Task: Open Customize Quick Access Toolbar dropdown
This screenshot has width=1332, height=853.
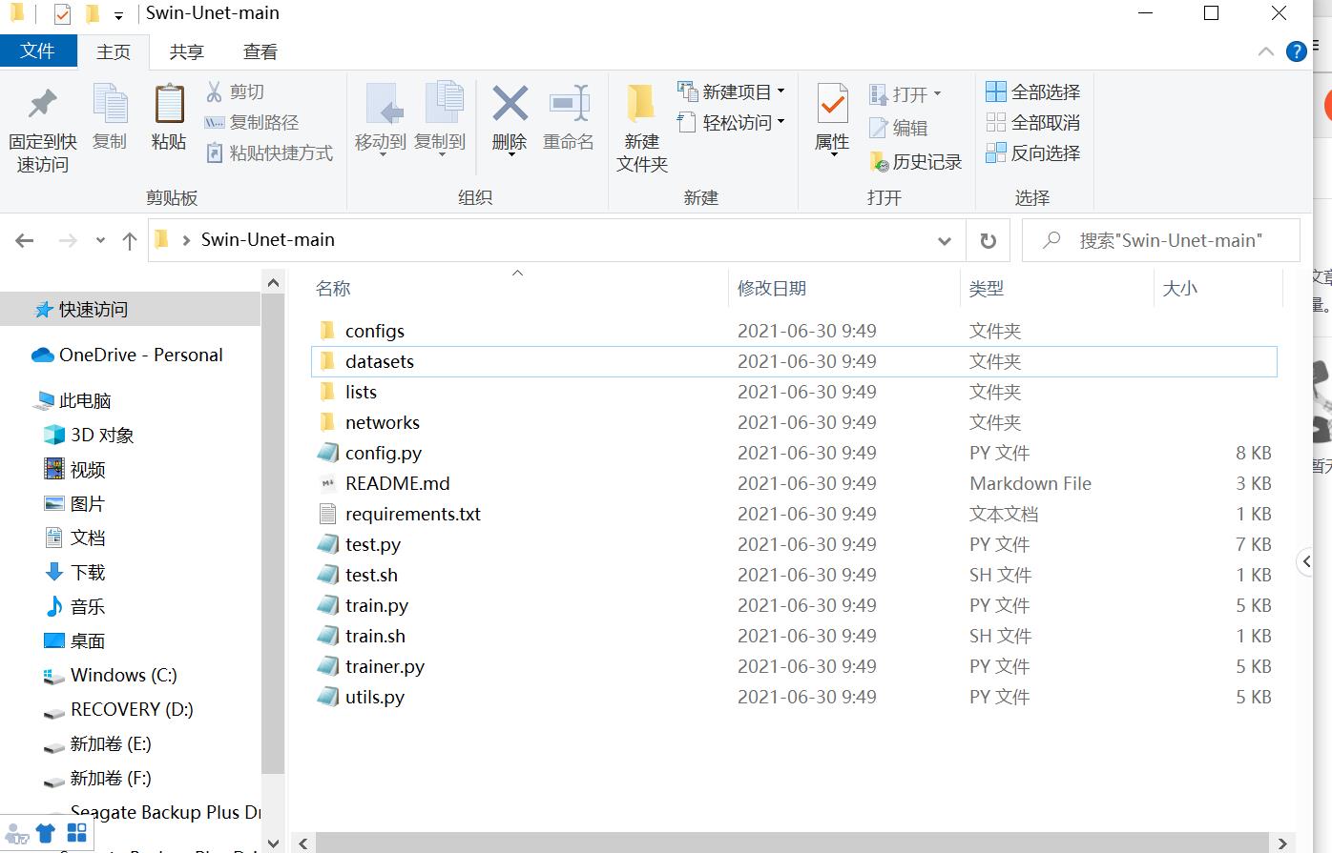Action: [118, 14]
